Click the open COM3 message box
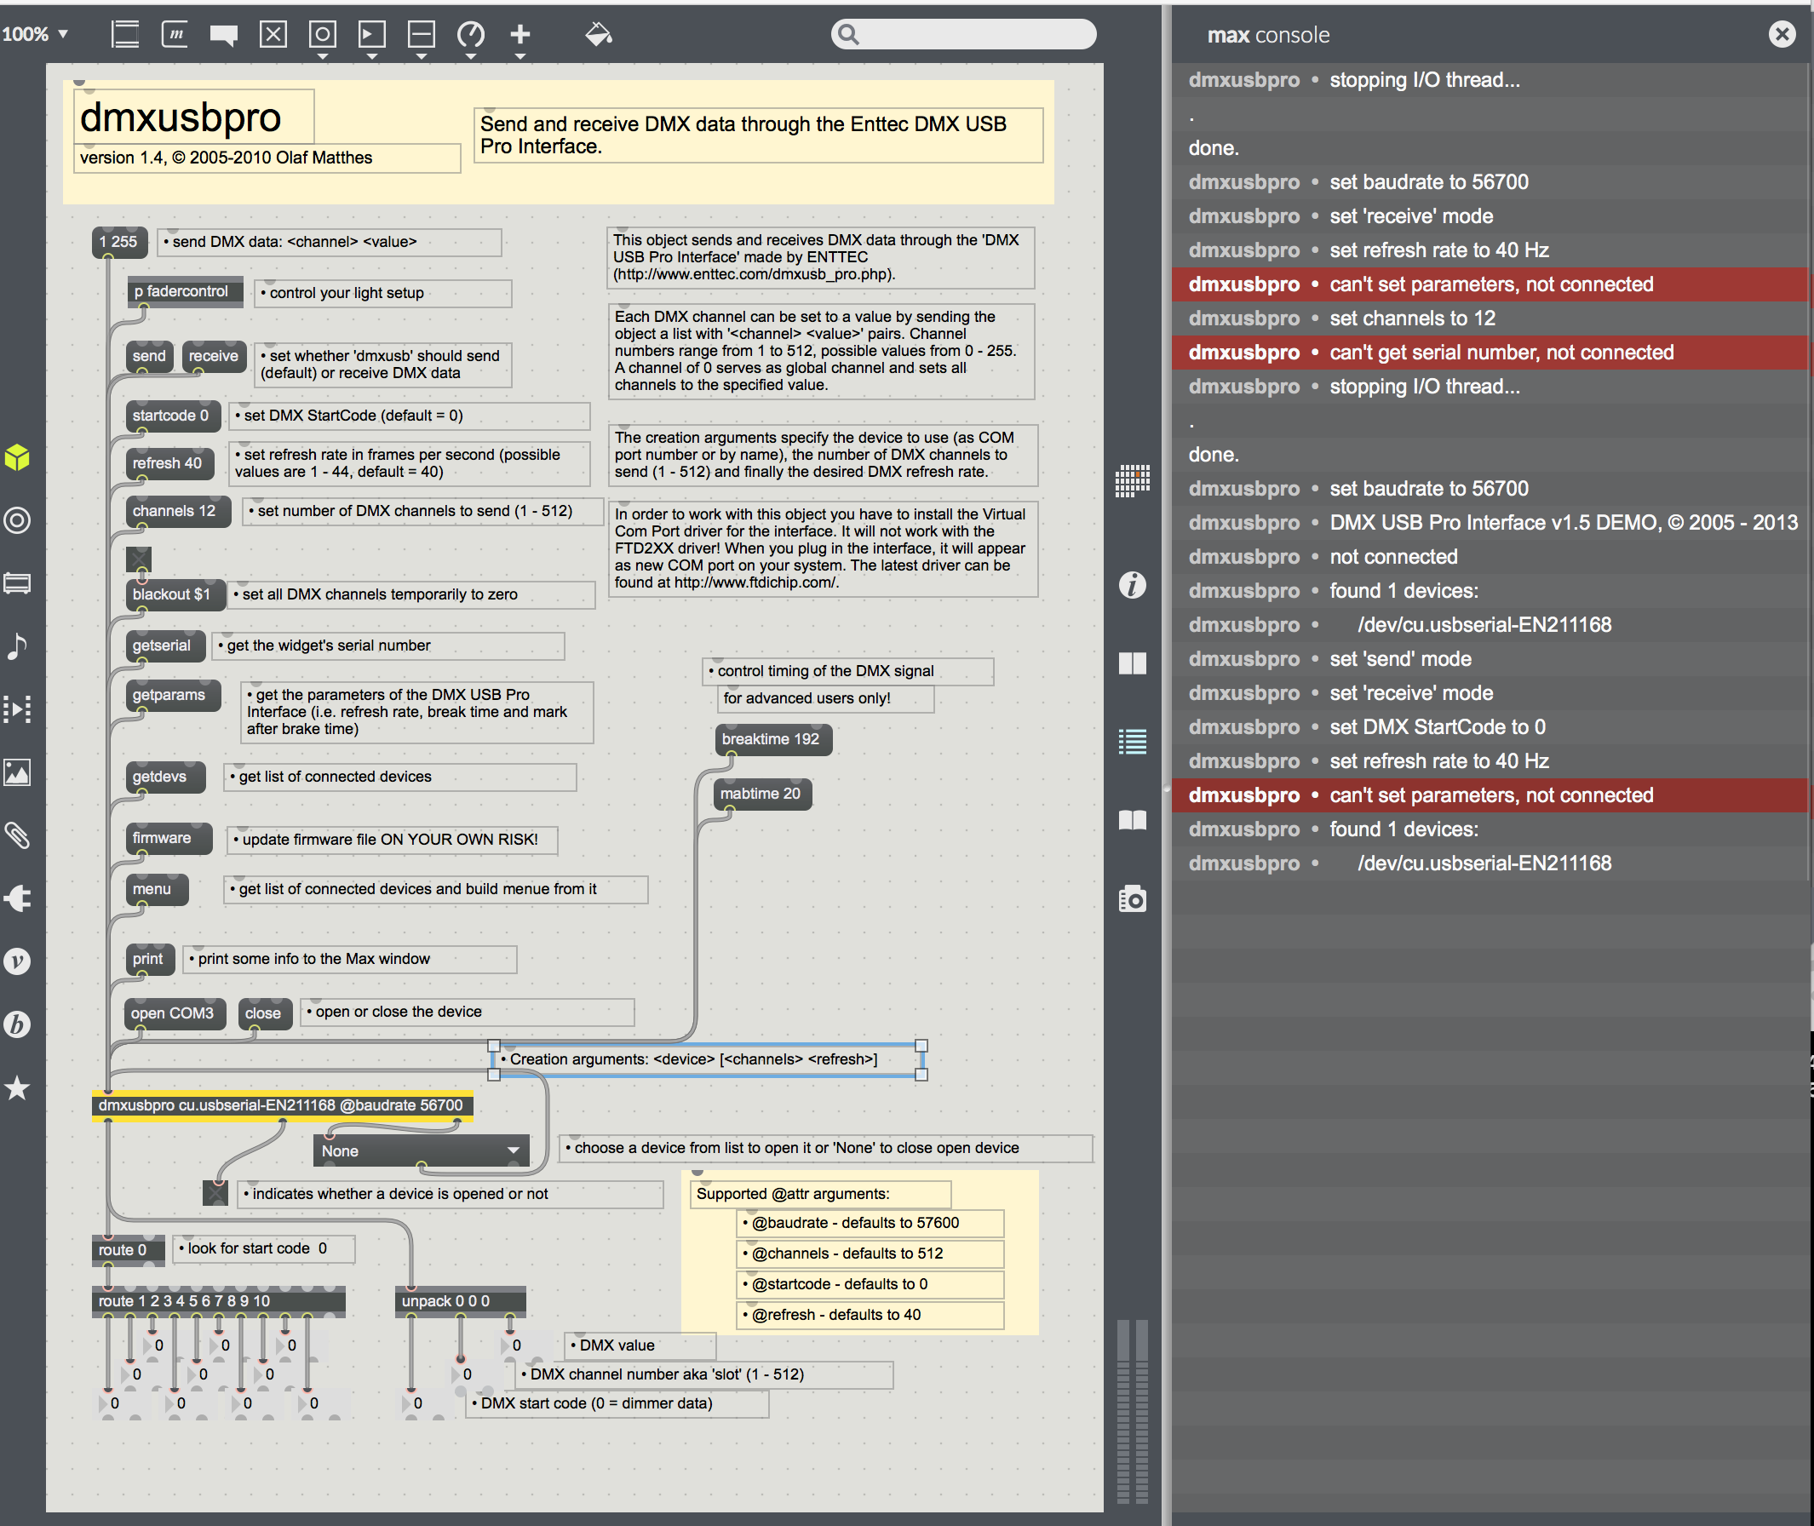Image resolution: width=1814 pixels, height=1526 pixels. coord(173,1013)
